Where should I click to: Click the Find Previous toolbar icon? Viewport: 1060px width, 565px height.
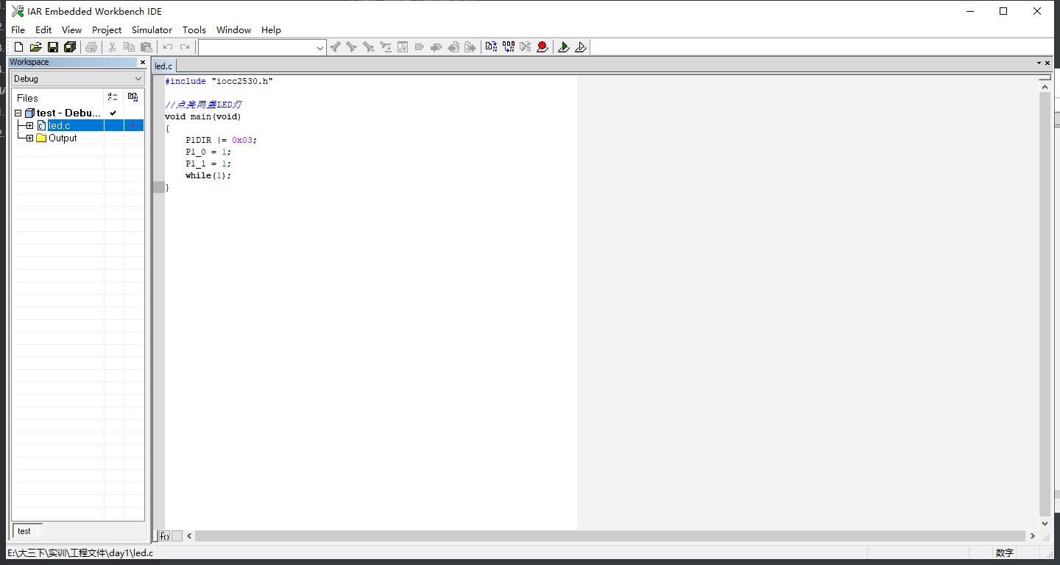(335, 47)
